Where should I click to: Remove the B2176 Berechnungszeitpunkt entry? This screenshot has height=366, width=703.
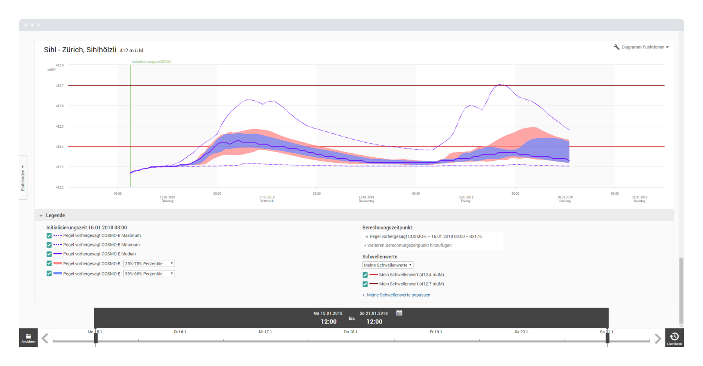366,236
